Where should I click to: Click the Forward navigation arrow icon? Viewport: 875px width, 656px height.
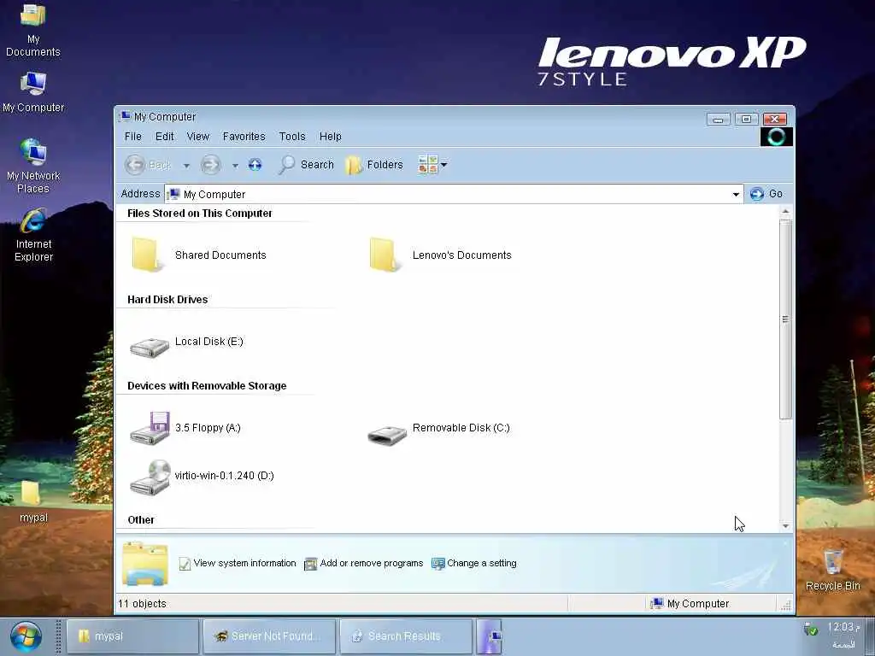point(210,165)
